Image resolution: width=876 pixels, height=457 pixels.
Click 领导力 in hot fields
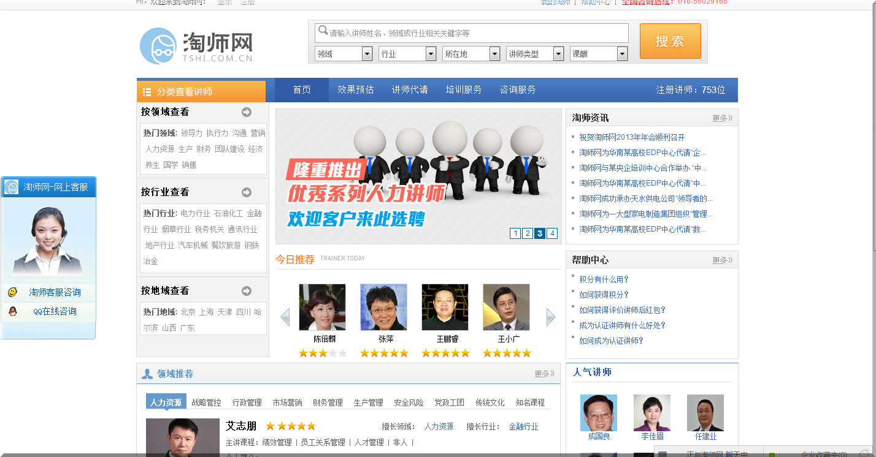click(x=191, y=133)
